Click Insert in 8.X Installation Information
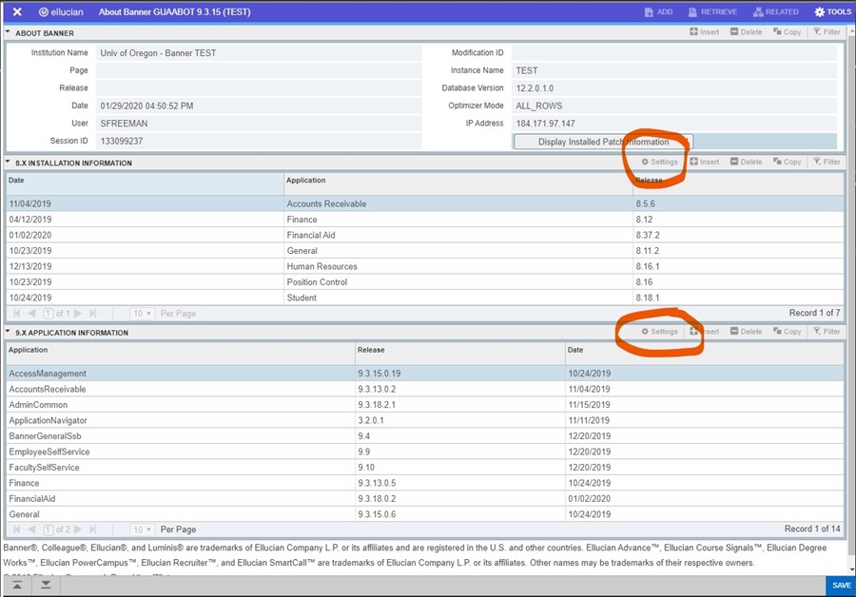This screenshot has height=597, width=856. pos(704,162)
